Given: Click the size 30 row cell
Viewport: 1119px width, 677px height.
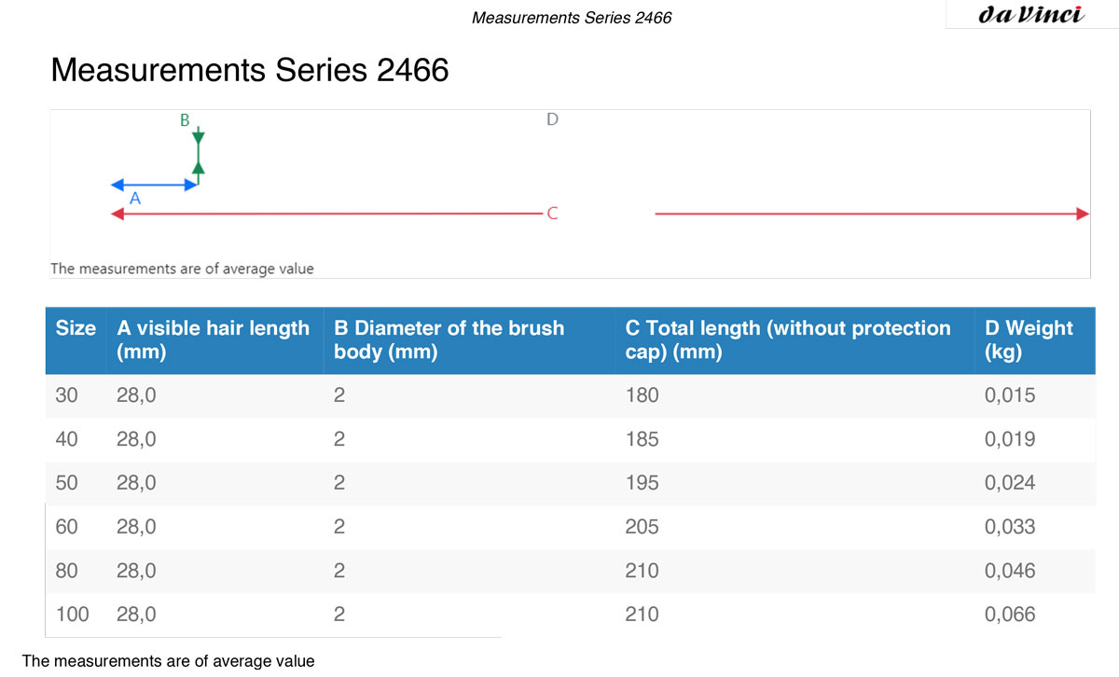Looking at the screenshot, I should (x=67, y=395).
